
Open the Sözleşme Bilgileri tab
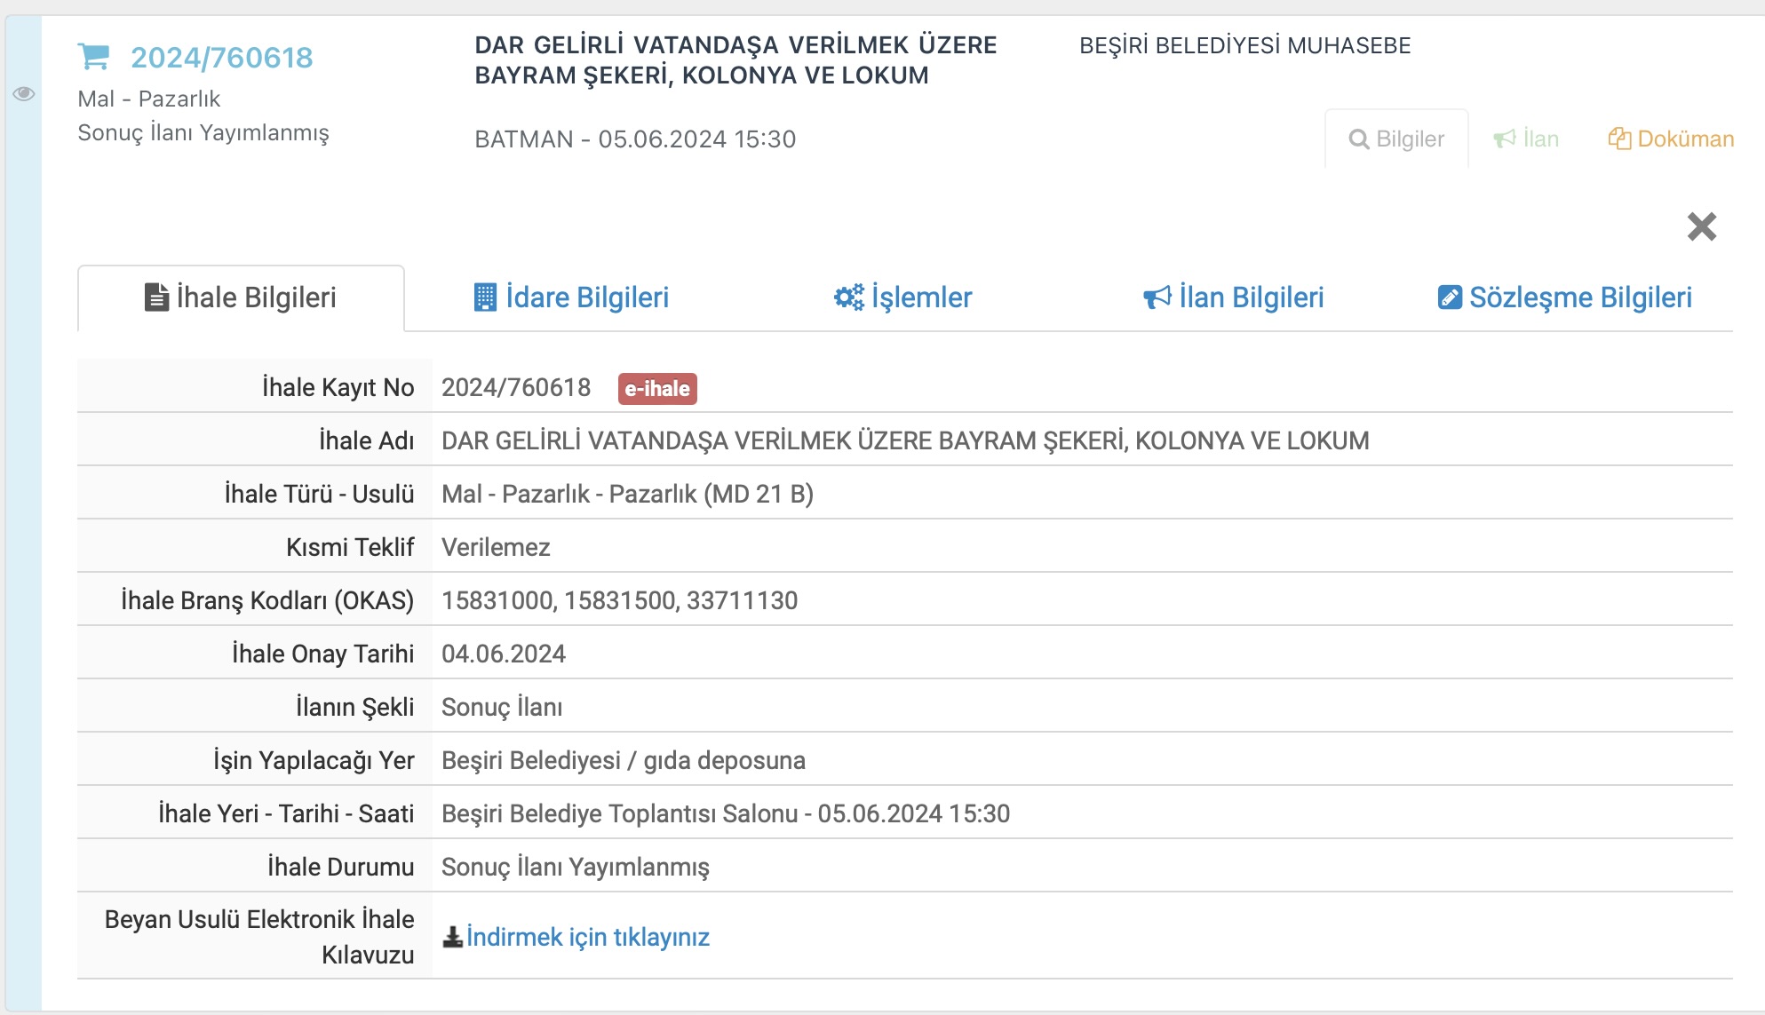coord(1579,297)
